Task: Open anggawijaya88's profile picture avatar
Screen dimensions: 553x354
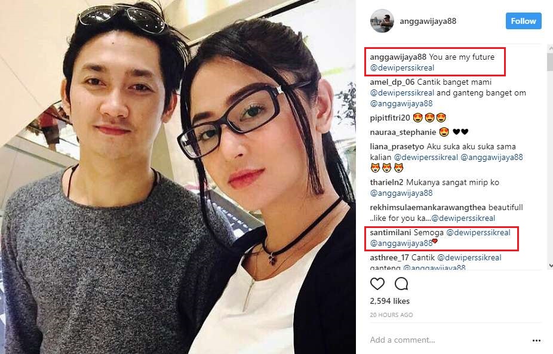Action: 382,21
